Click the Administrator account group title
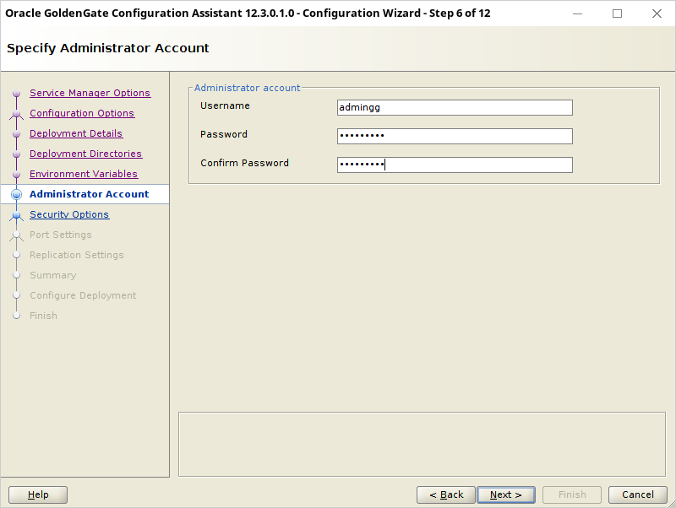The width and height of the screenshot is (676, 508). [x=247, y=88]
